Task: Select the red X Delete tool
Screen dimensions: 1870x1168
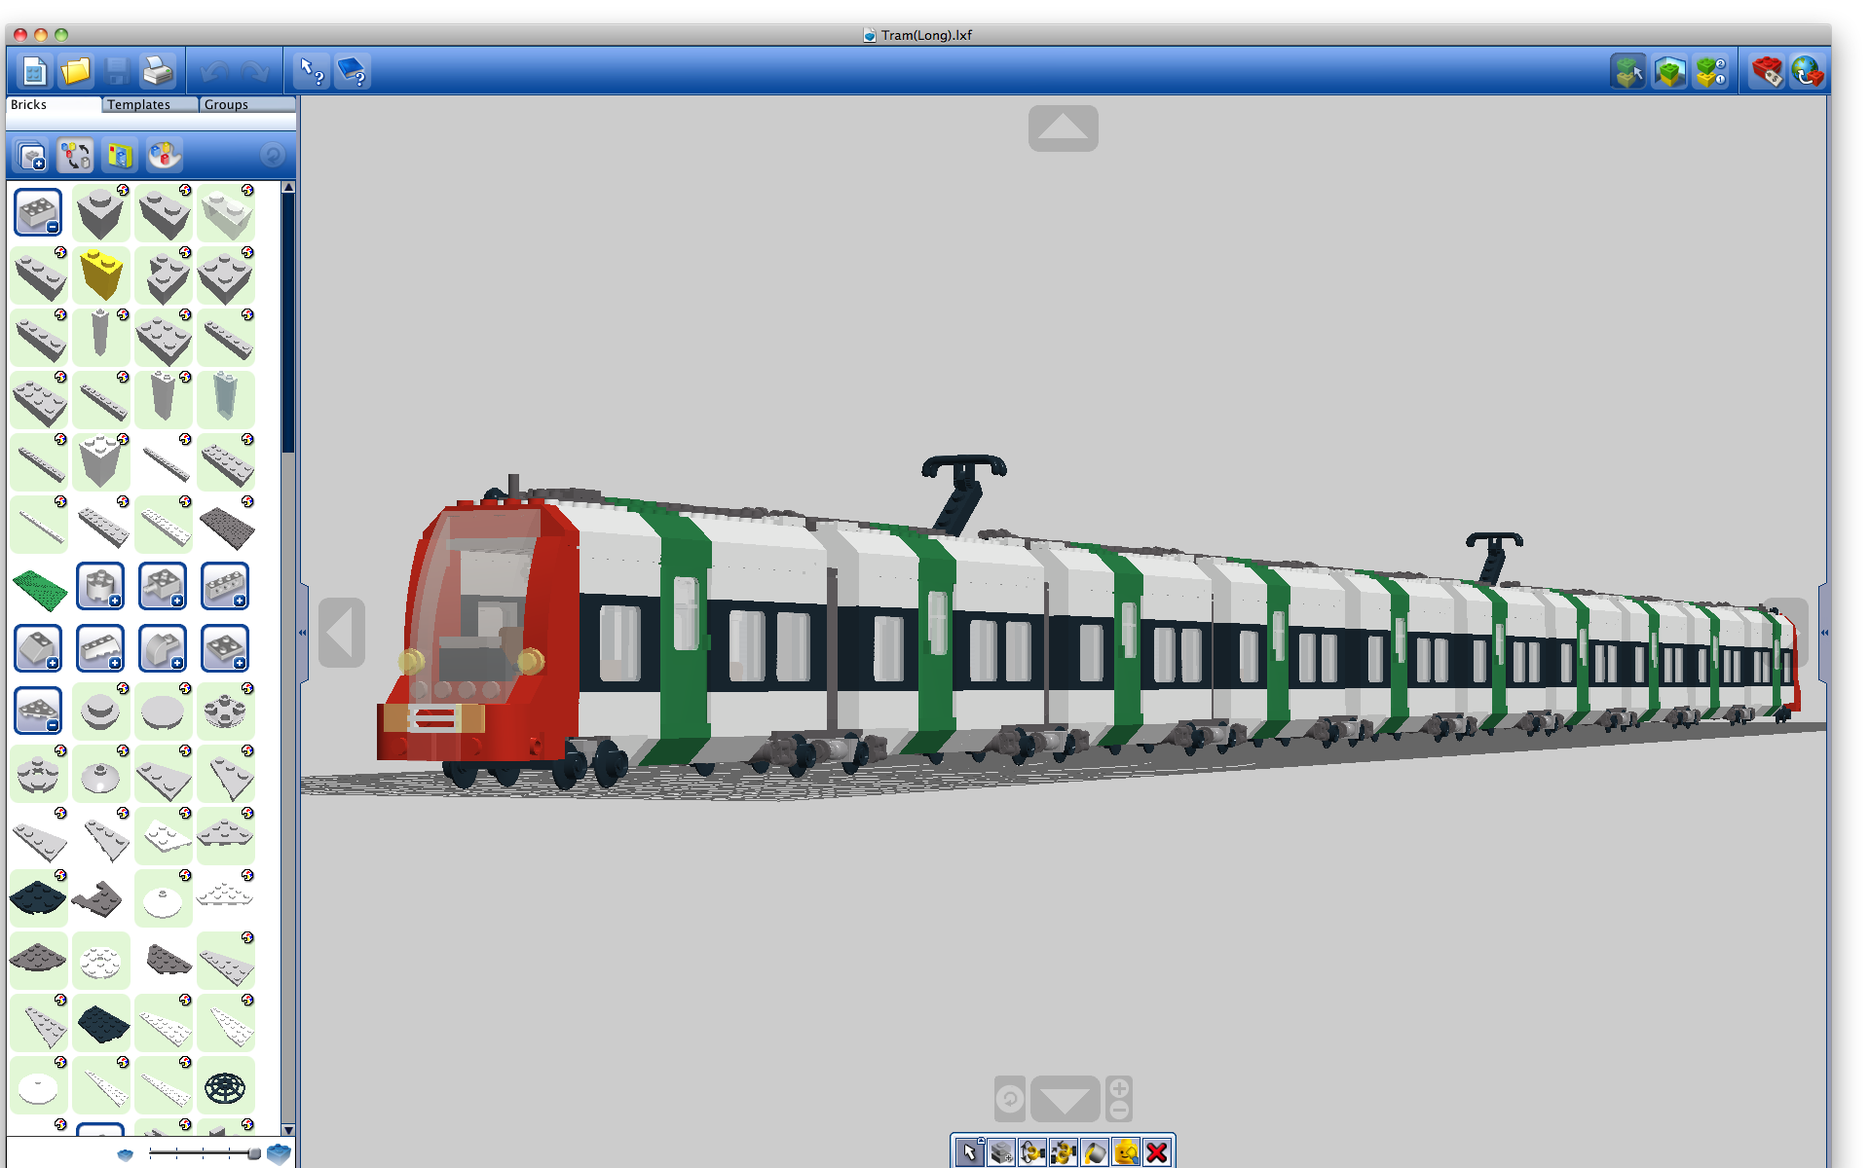Action: click(1157, 1152)
